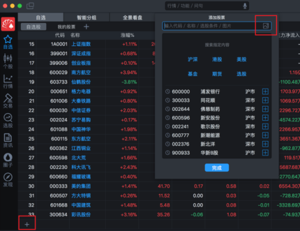Sort by the 名称 column header
The image size is (300, 231).
point(75,35)
